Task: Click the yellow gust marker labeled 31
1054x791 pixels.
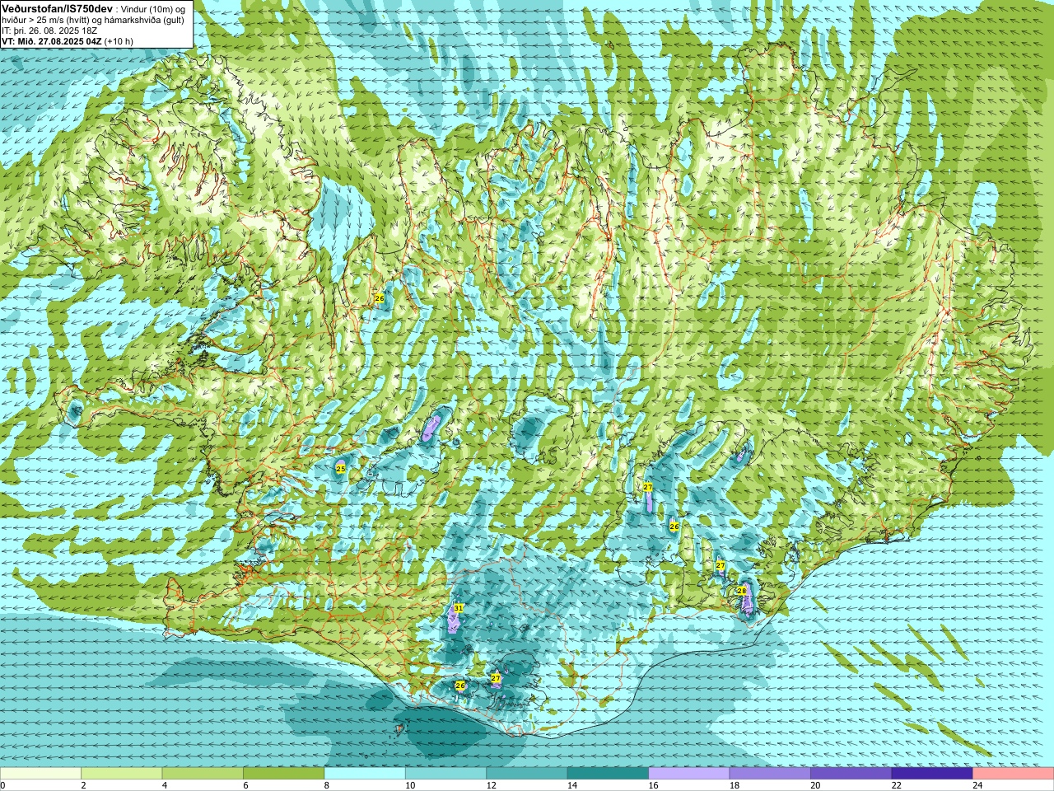Action: tap(459, 608)
